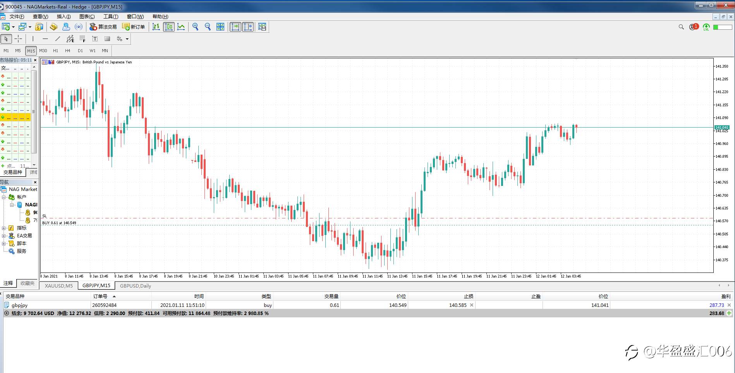
Task: Open profiles dropdown arrow
Action: (x=30, y=27)
